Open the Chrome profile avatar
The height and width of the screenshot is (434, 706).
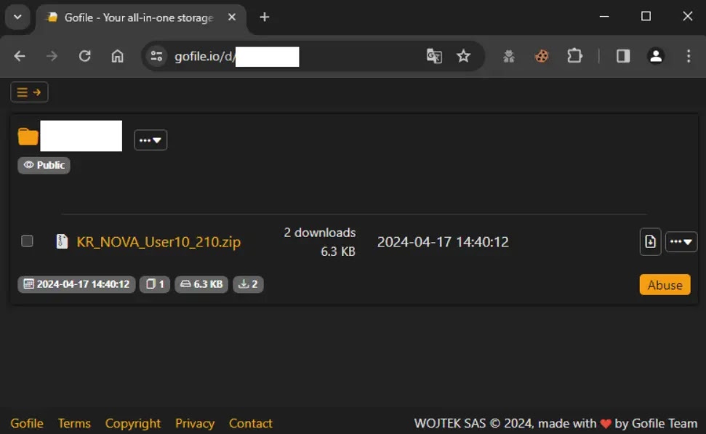656,56
